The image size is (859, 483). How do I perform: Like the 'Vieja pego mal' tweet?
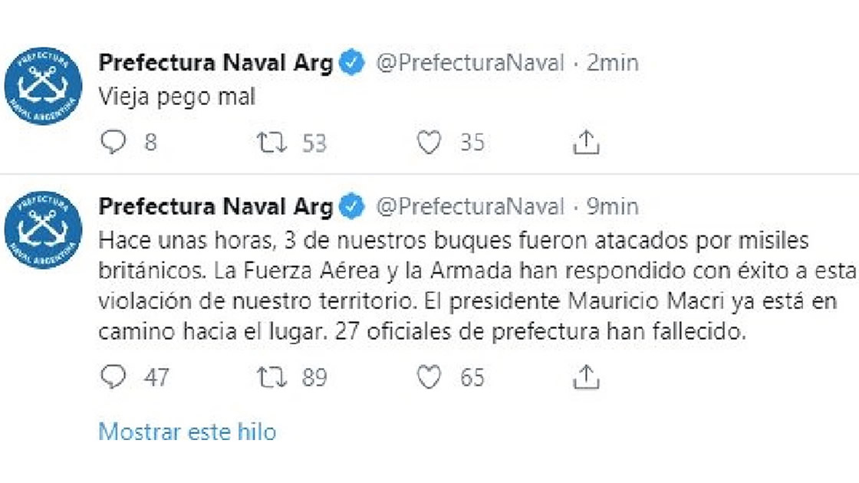pyautogui.click(x=429, y=143)
